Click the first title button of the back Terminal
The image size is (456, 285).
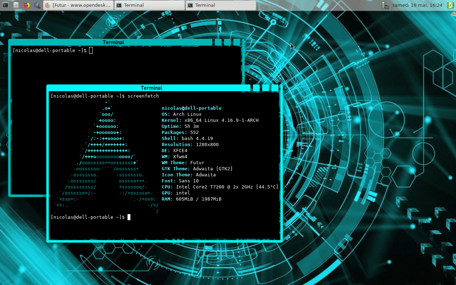(x=218, y=42)
